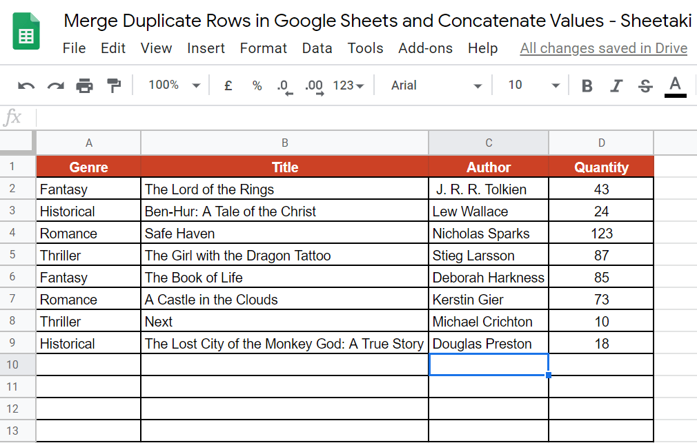The height and width of the screenshot is (443, 697).
Task: Decrease decimal places icon
Action: [284, 86]
